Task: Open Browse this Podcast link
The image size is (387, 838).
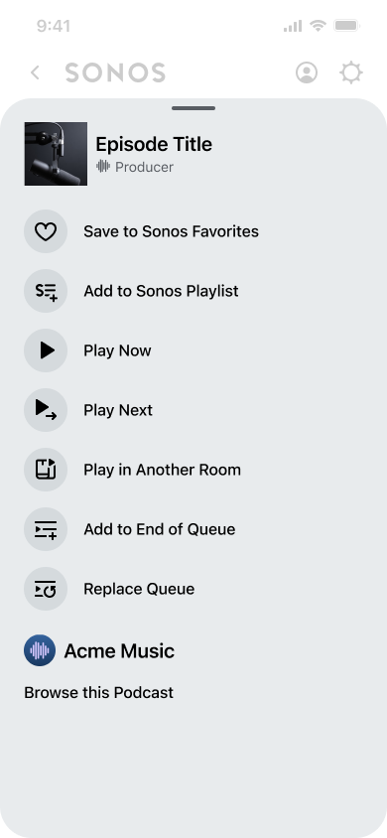Action: click(x=99, y=693)
